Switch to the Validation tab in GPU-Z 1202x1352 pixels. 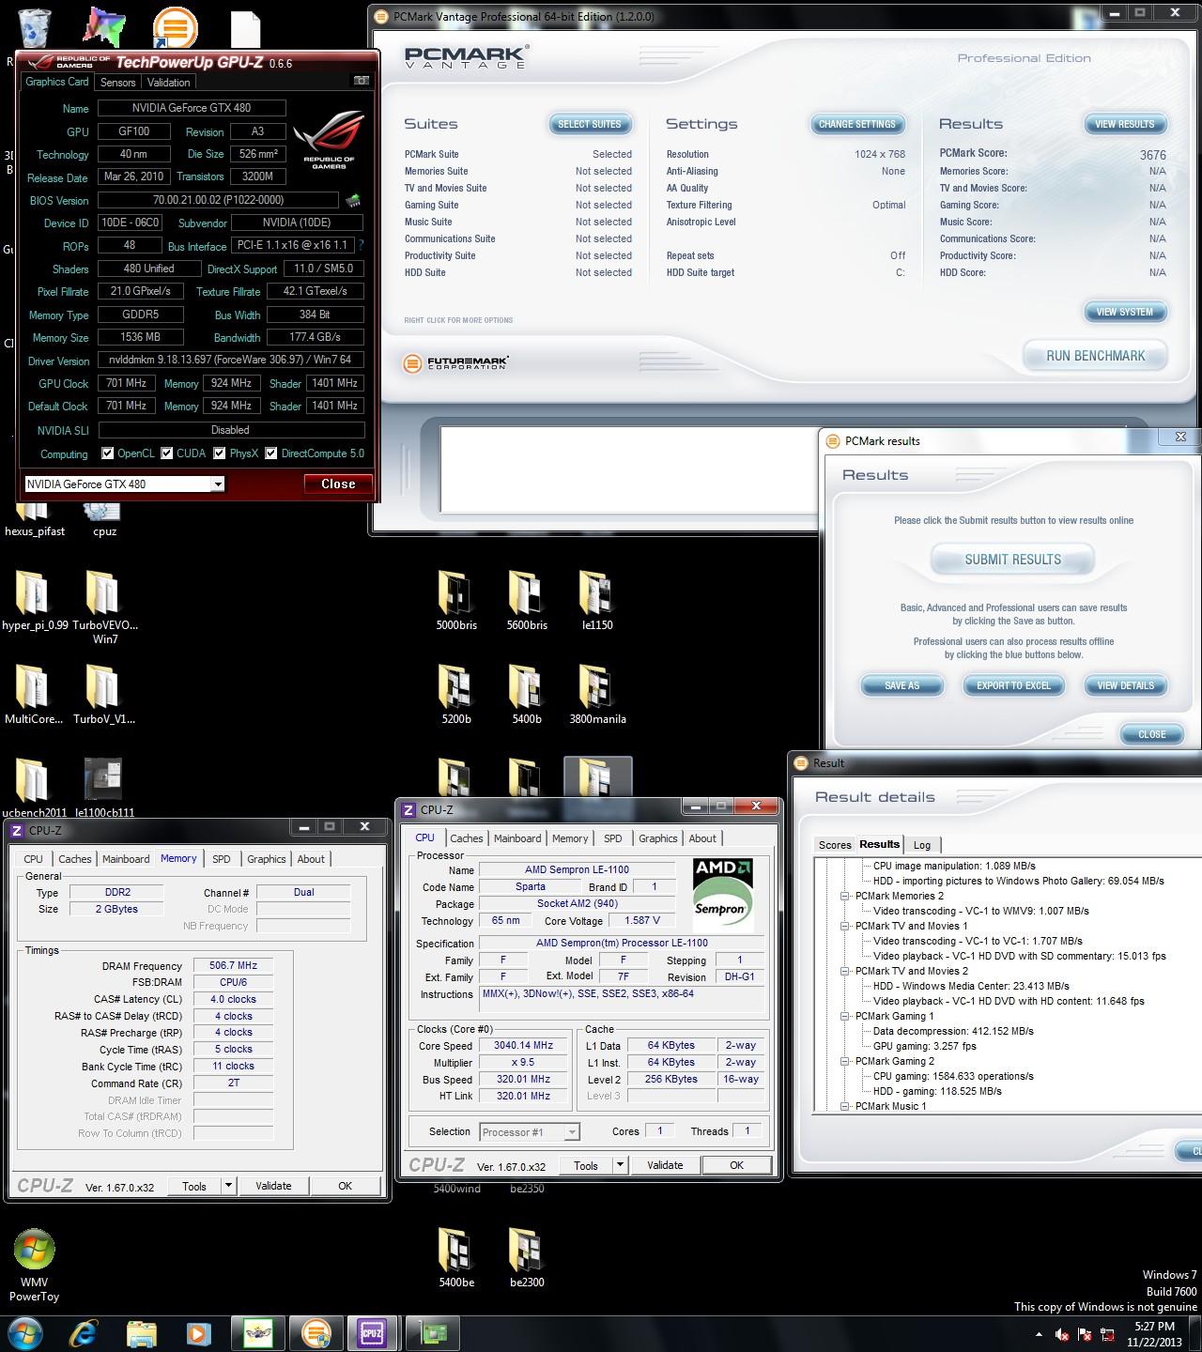169,83
